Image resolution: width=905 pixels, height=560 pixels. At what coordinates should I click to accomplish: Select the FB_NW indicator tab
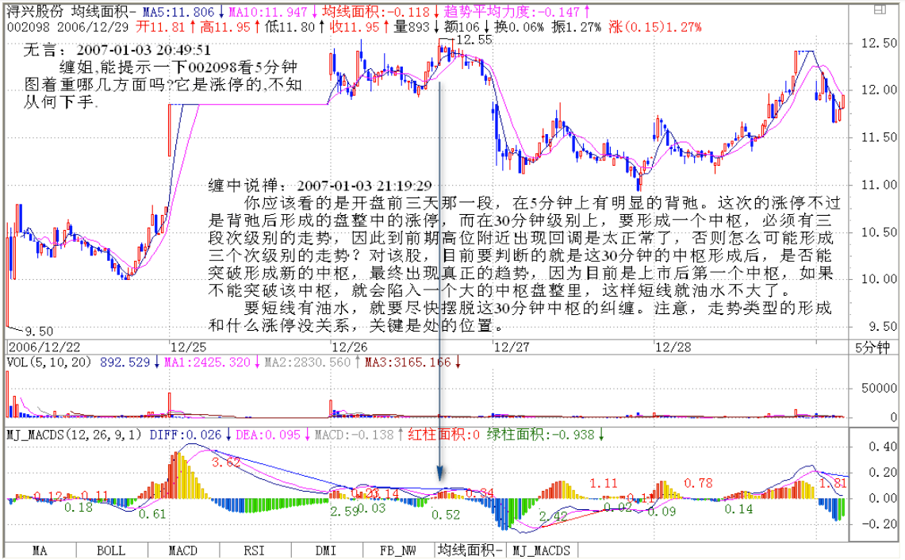coord(399,550)
